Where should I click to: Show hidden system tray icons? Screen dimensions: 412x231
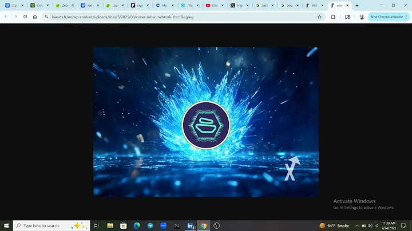[357, 225]
